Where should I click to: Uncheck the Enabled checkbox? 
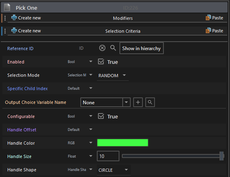coord(101,61)
